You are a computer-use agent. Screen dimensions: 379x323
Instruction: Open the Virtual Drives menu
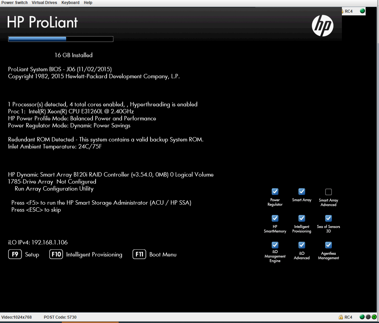(x=44, y=3)
